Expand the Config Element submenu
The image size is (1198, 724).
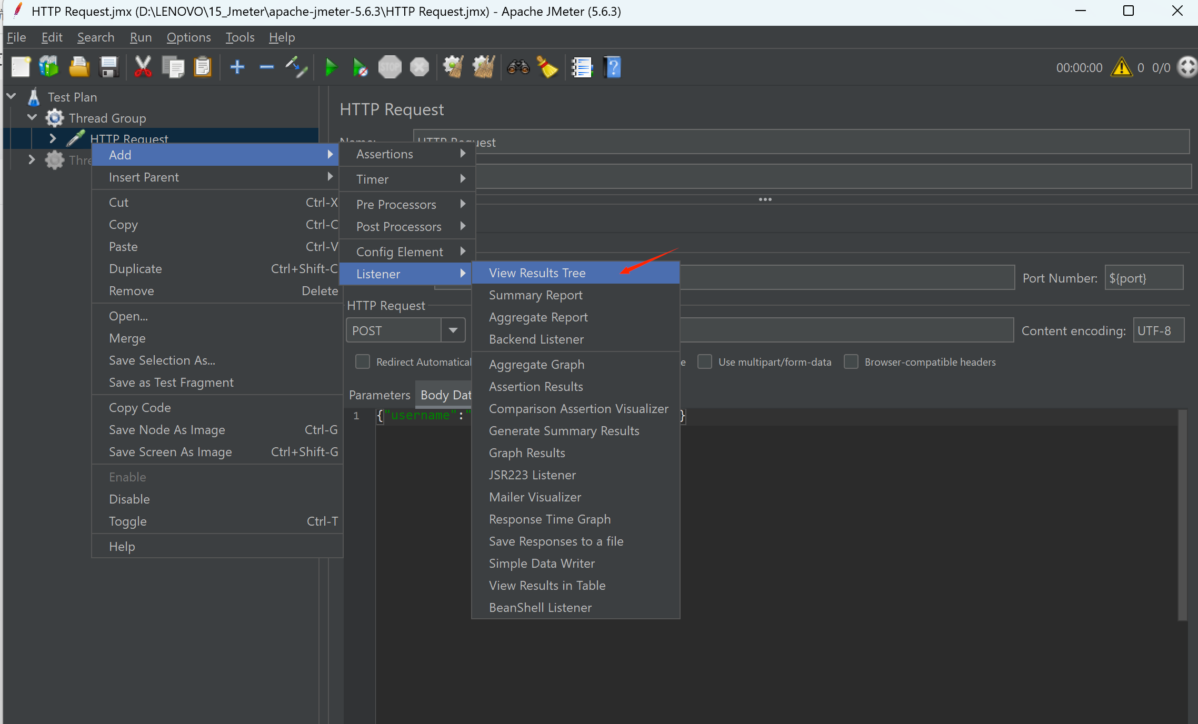407,252
